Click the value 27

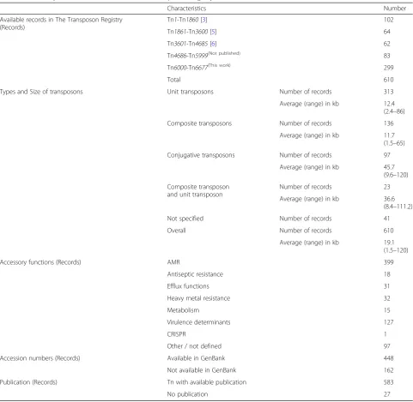387,394
